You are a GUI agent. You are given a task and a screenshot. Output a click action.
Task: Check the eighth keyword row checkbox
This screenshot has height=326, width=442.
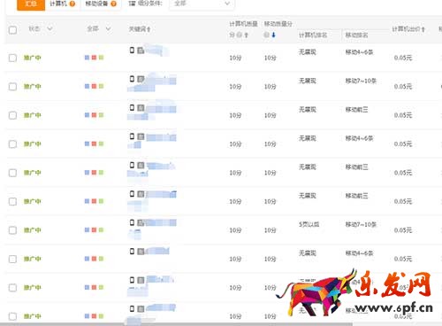[x=12, y=259]
